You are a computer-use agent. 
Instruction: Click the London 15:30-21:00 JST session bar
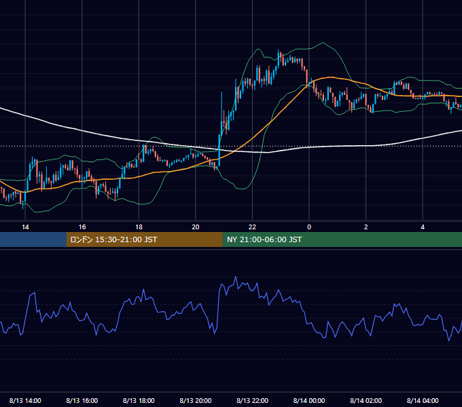[x=144, y=239]
